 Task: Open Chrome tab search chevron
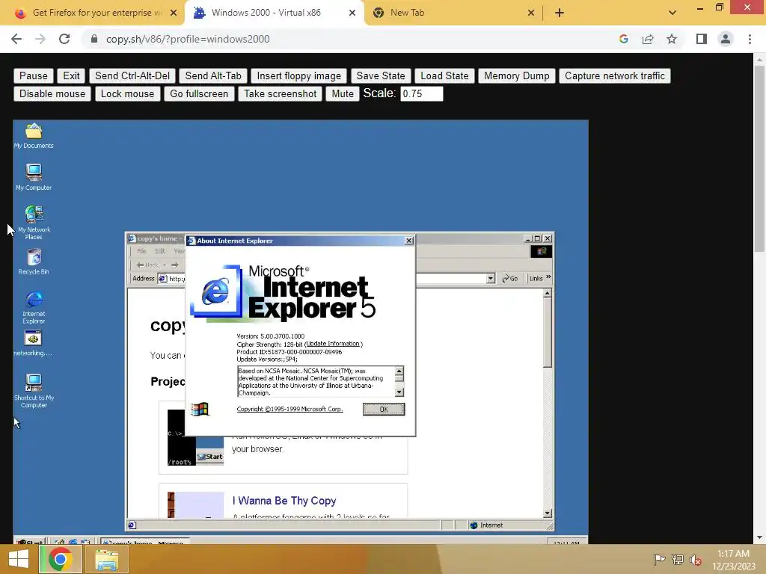click(x=672, y=13)
